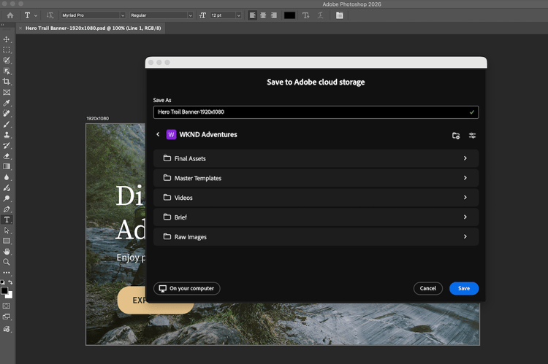Screen dimensions: 548x364
Task: Select the Gradient tool
Action: click(x=7, y=166)
